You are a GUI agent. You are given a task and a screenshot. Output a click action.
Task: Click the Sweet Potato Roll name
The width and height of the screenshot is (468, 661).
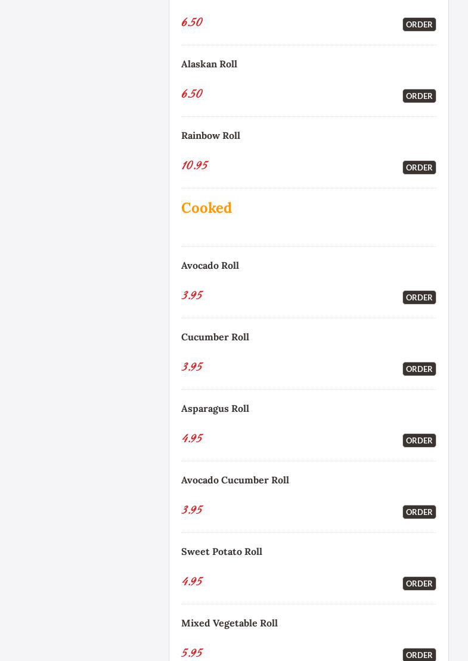(x=222, y=552)
